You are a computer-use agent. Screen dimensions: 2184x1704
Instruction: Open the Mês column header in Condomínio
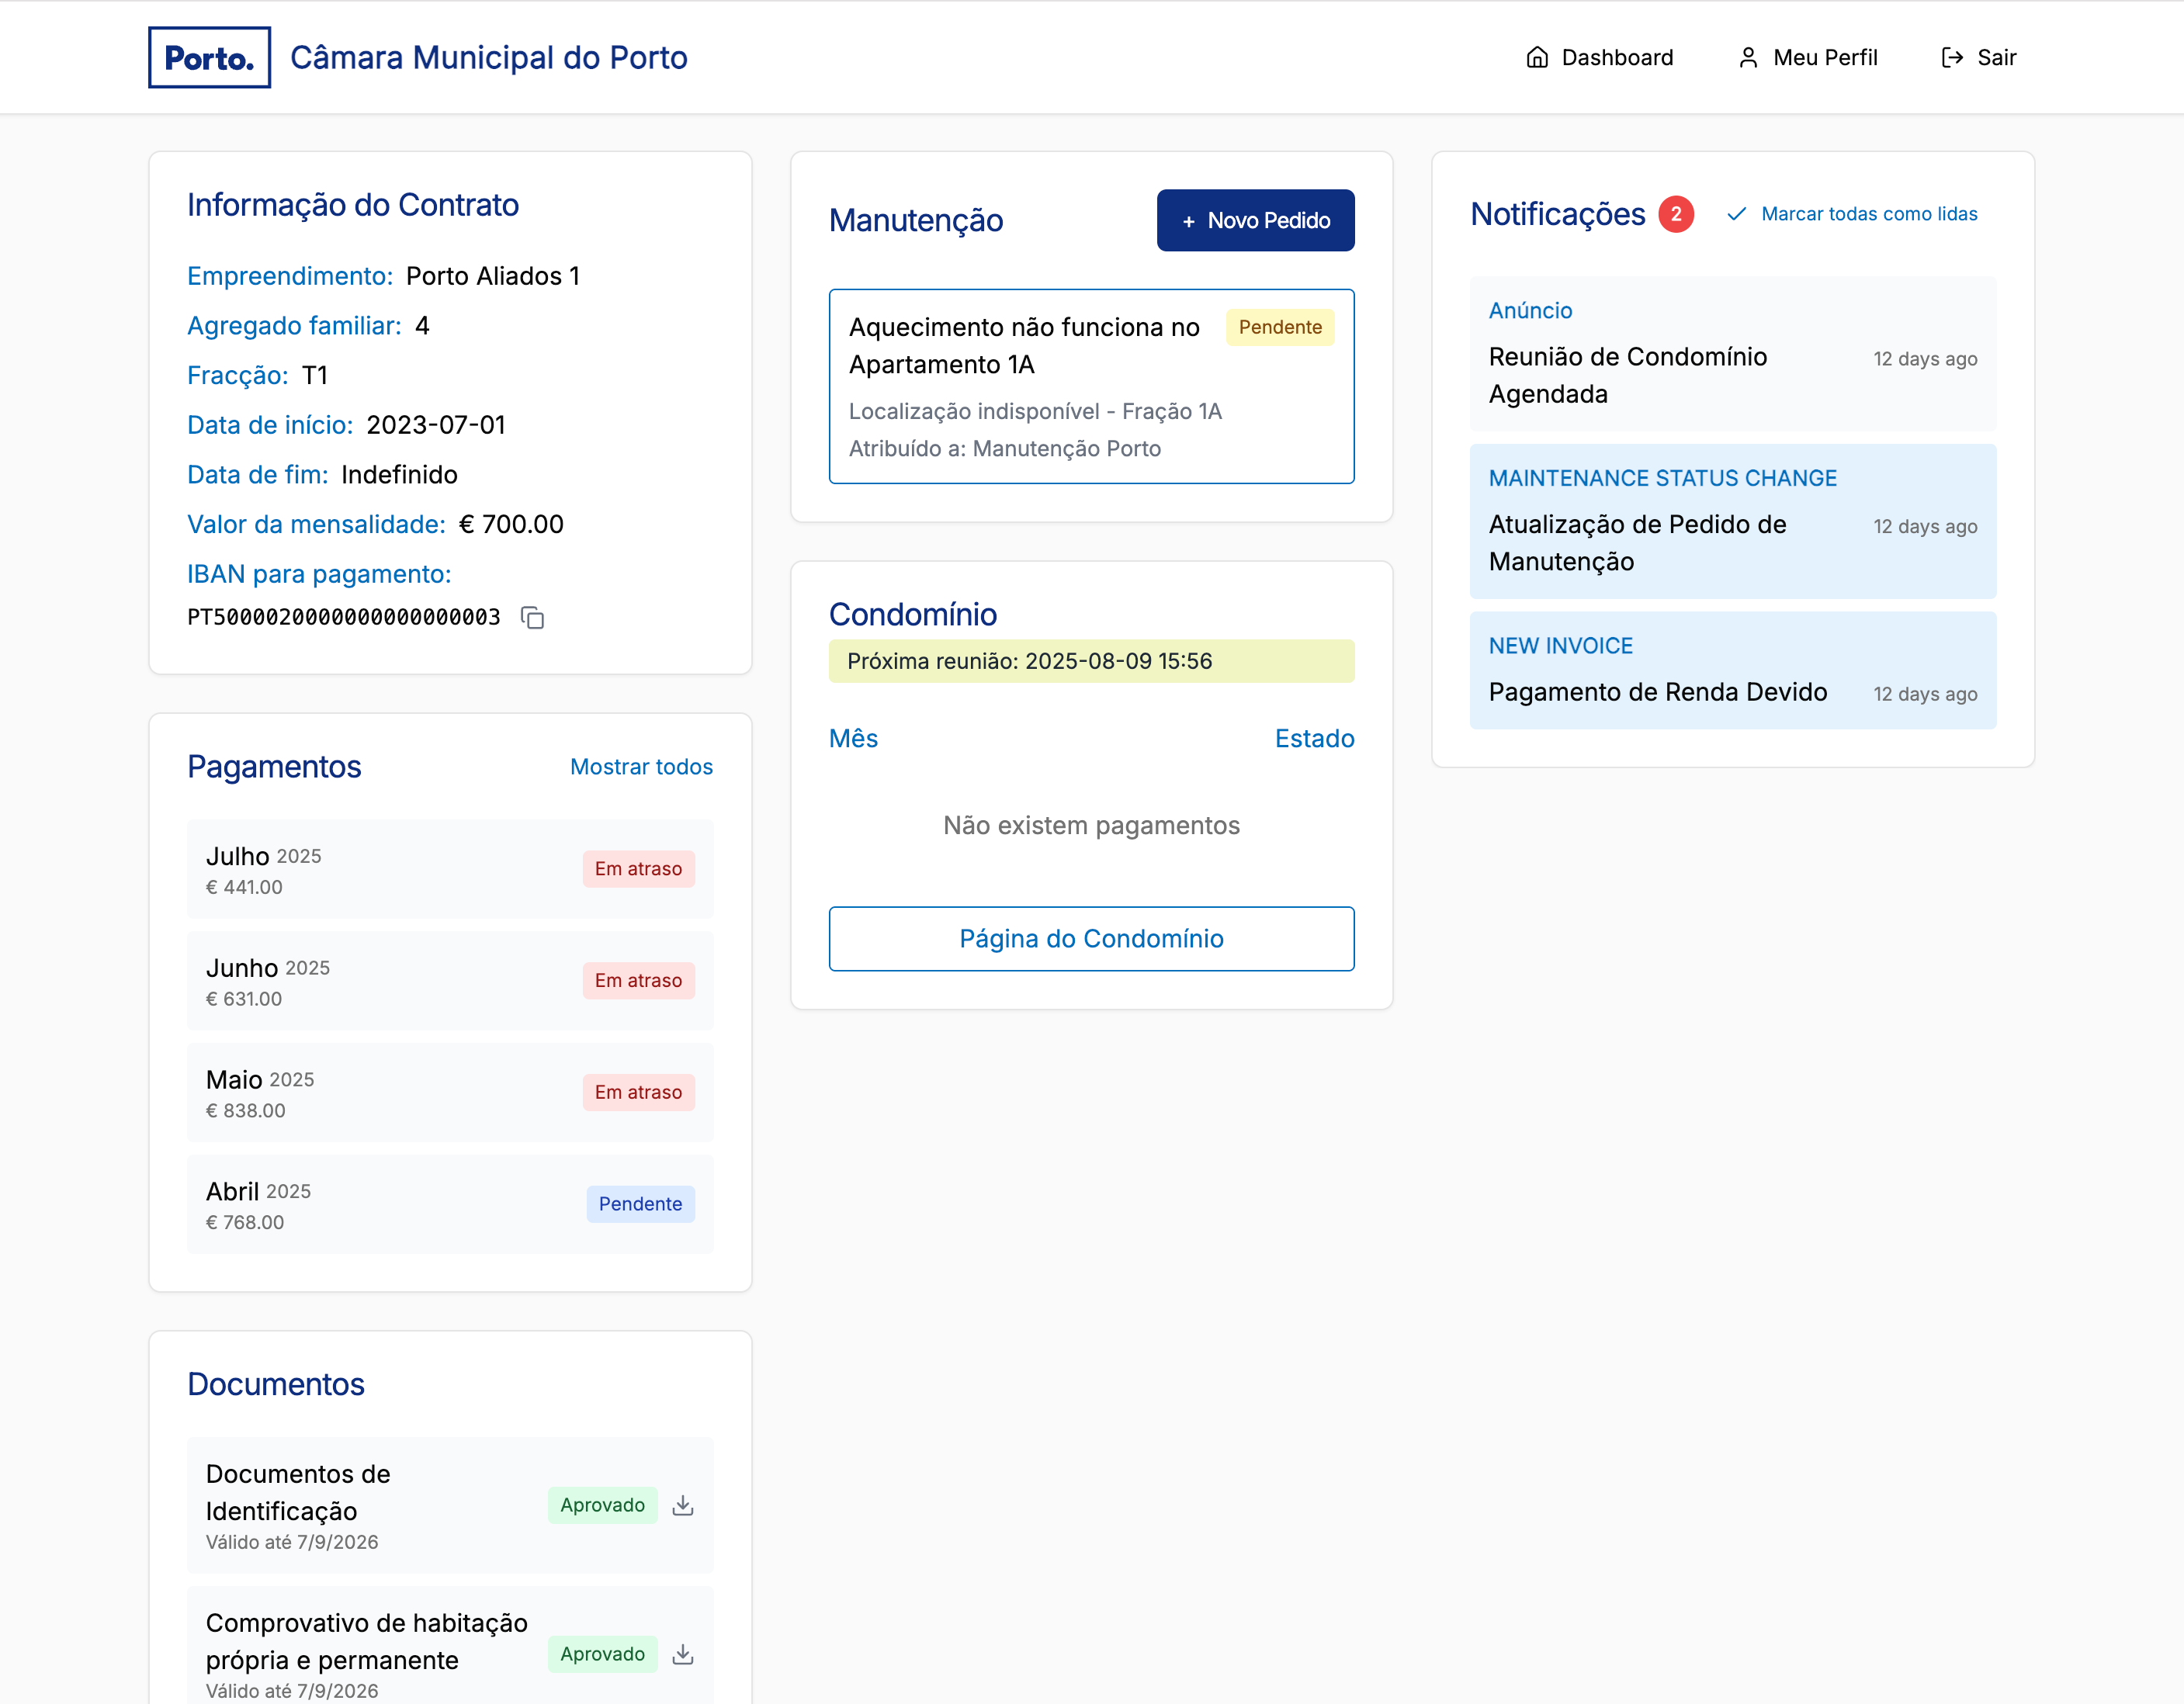[x=853, y=738]
